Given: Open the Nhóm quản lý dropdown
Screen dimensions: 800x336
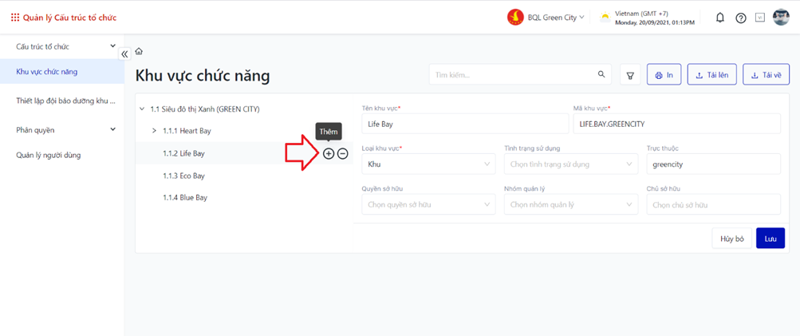Looking at the screenshot, I should point(570,204).
